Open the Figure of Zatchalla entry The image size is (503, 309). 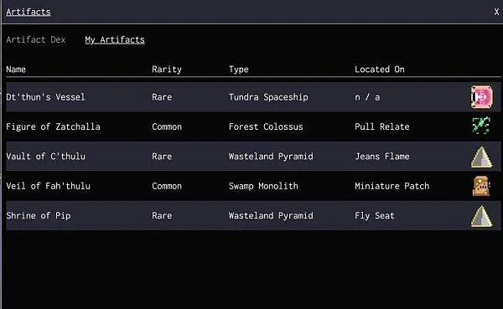click(x=53, y=126)
